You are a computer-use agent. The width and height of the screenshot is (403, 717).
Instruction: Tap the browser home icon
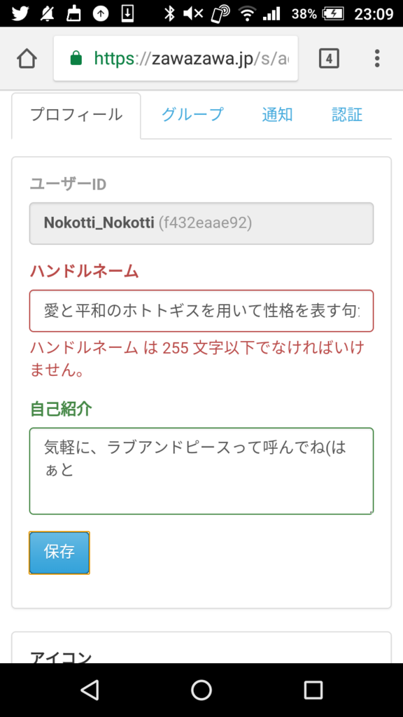[x=27, y=59]
